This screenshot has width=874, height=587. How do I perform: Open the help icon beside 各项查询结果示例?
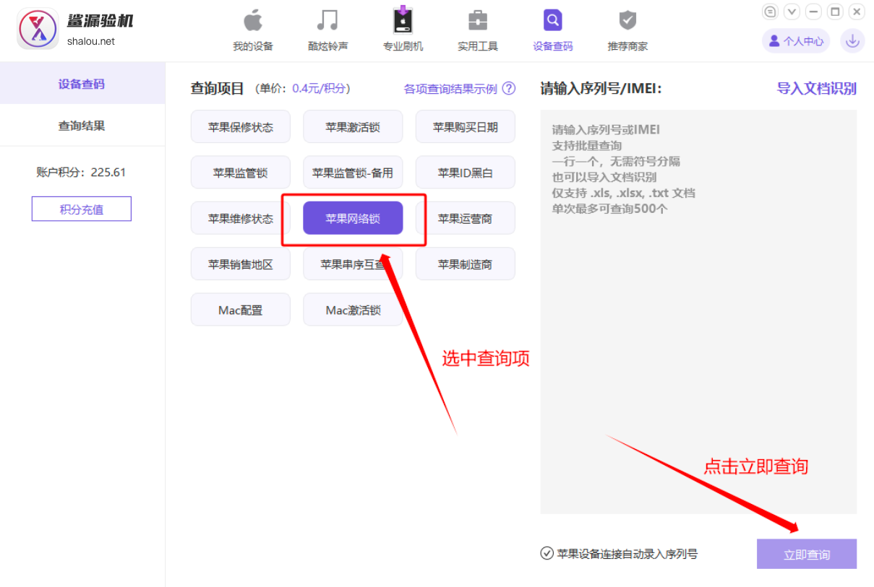pos(510,87)
